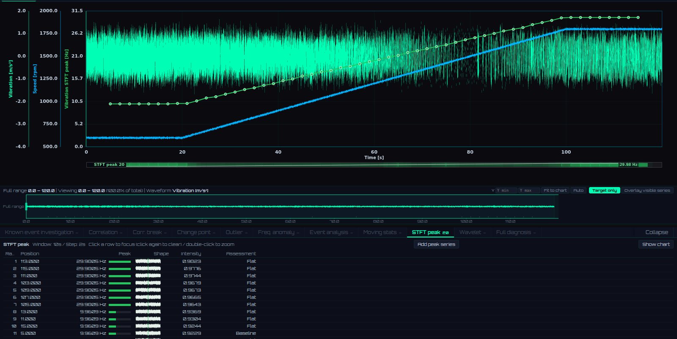Select the Moving stats tab
This screenshot has height=339, width=677.
[x=382, y=232]
